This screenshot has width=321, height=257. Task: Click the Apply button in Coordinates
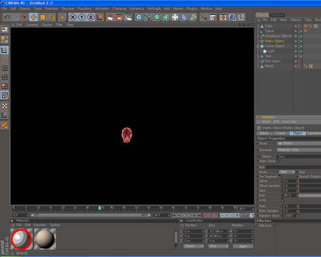pos(243,246)
